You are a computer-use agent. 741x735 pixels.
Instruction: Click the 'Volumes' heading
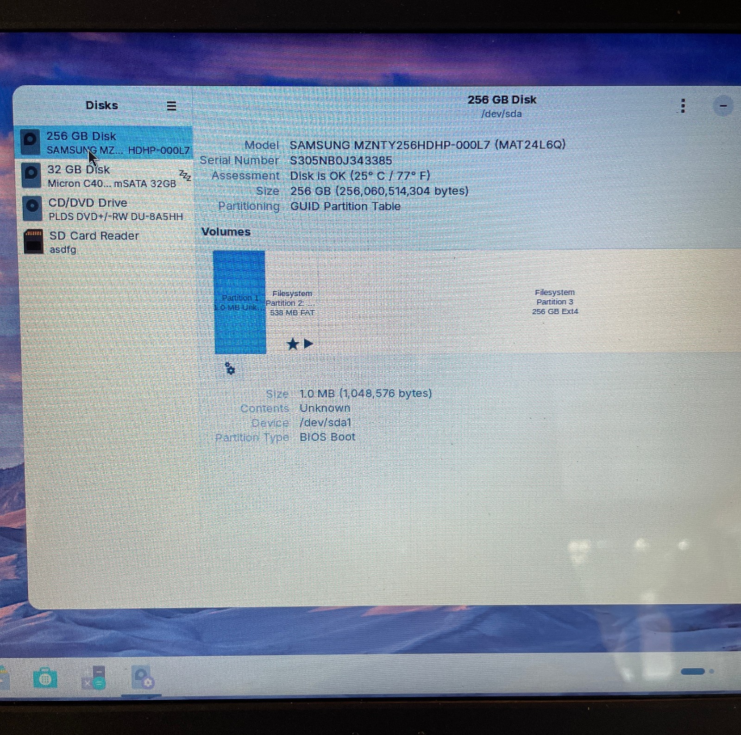(x=226, y=232)
